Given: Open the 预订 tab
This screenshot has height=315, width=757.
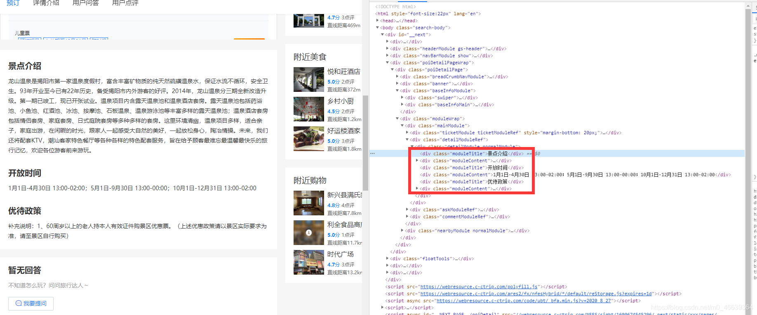Looking at the screenshot, I should click(13, 3).
